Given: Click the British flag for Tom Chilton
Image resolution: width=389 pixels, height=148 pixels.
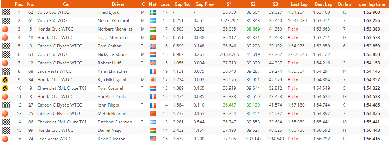Looking at the screenshot, I should (x=153, y=46).
